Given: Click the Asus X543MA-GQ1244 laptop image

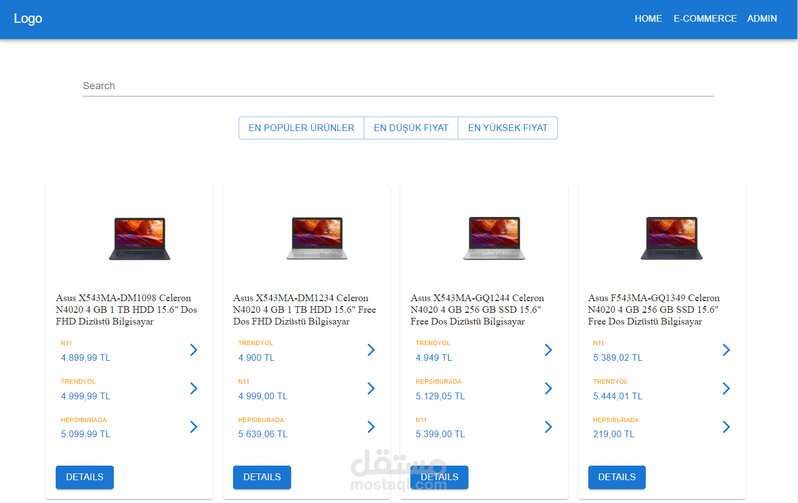Looking at the screenshot, I should click(x=494, y=239).
